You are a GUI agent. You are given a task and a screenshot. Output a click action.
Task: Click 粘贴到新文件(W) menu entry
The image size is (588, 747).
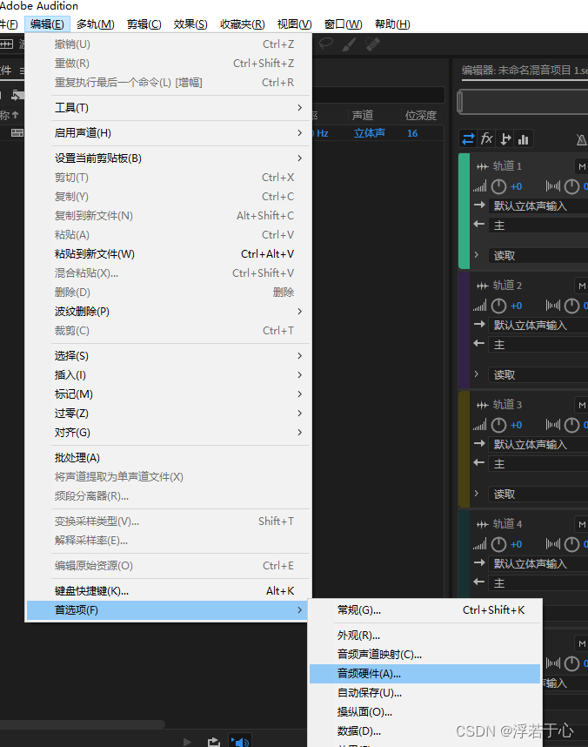click(x=169, y=254)
